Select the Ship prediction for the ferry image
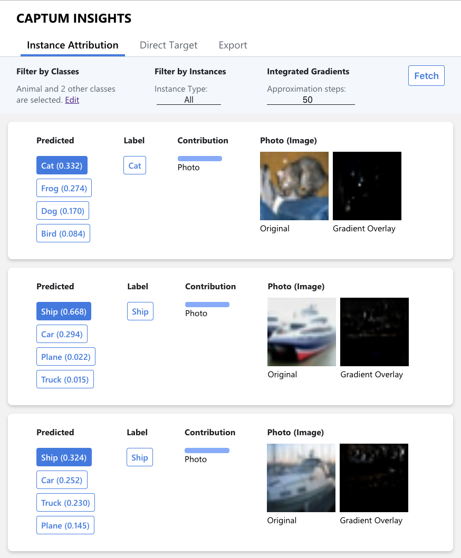This screenshot has height=558, width=461. pos(63,311)
